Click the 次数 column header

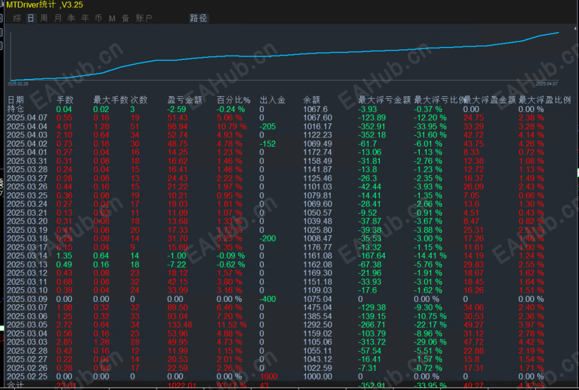click(139, 100)
